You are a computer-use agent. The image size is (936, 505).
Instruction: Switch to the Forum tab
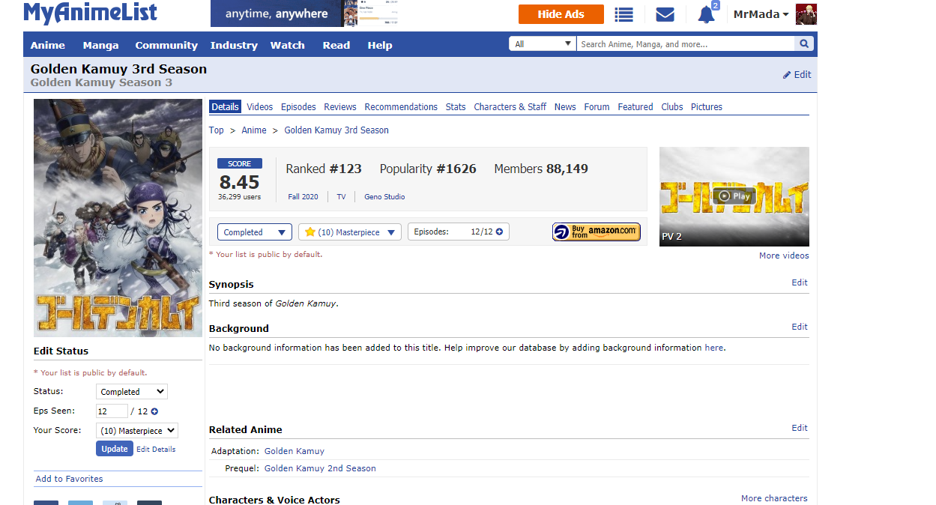click(x=597, y=107)
